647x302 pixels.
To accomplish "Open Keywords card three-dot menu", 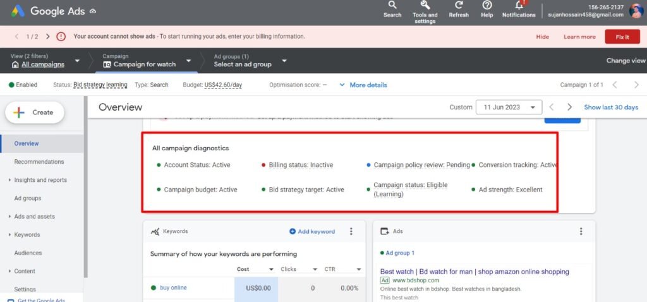I will coord(351,232).
